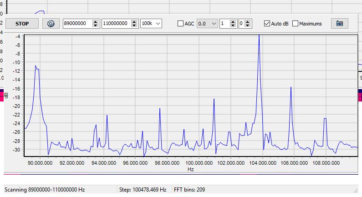Take a screenshot with the camera icon
Screen dimensions: 362x197
[339, 24]
